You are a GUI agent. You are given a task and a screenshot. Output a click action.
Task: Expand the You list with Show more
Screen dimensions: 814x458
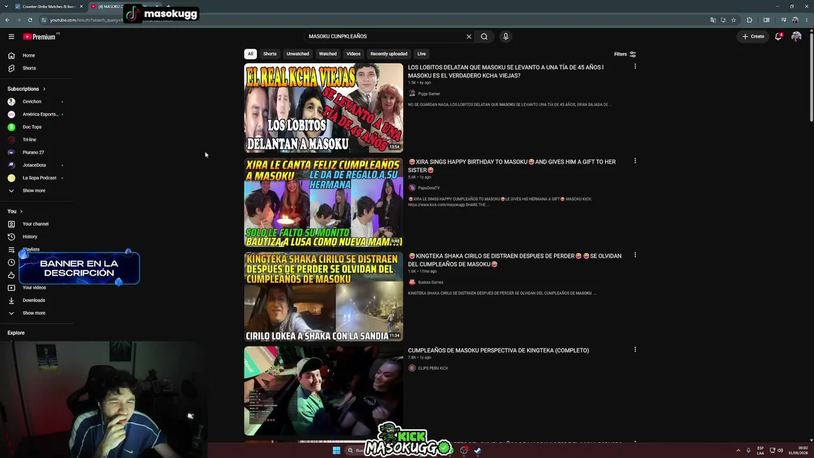click(37, 313)
